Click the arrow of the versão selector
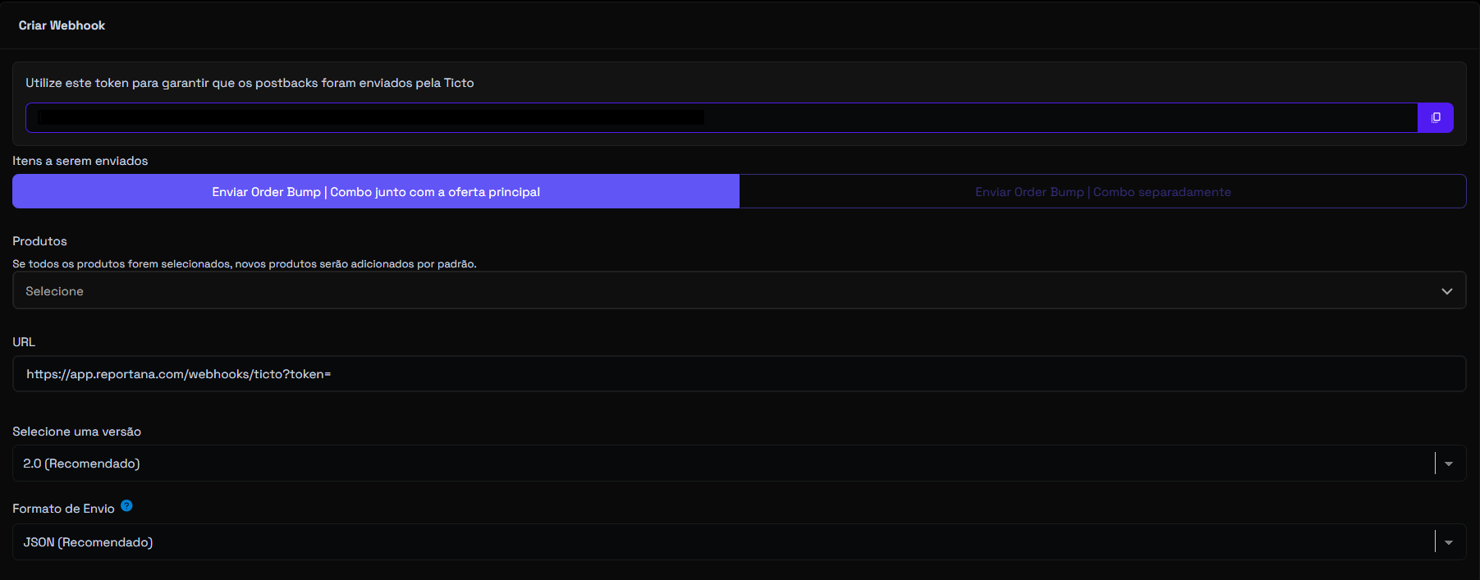 coord(1449,464)
